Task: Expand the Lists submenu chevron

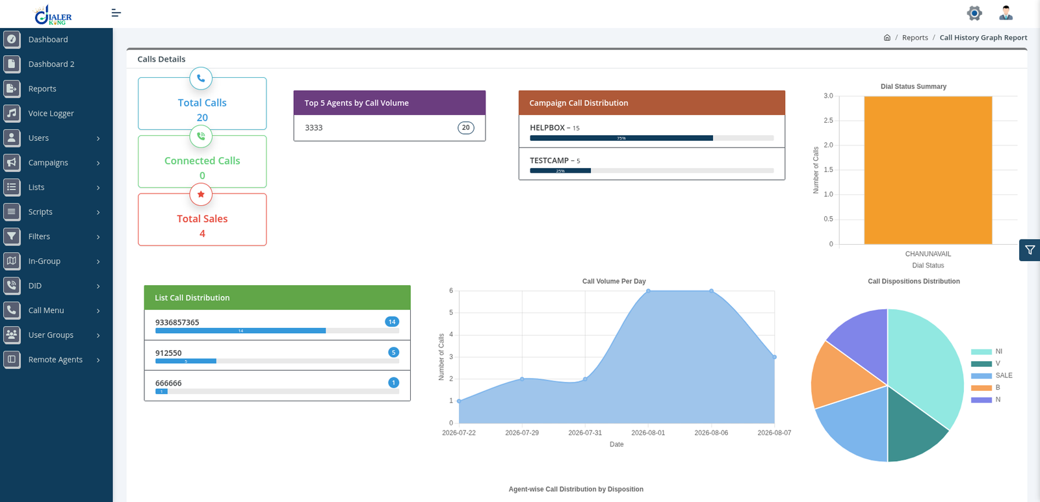Action: (x=98, y=188)
